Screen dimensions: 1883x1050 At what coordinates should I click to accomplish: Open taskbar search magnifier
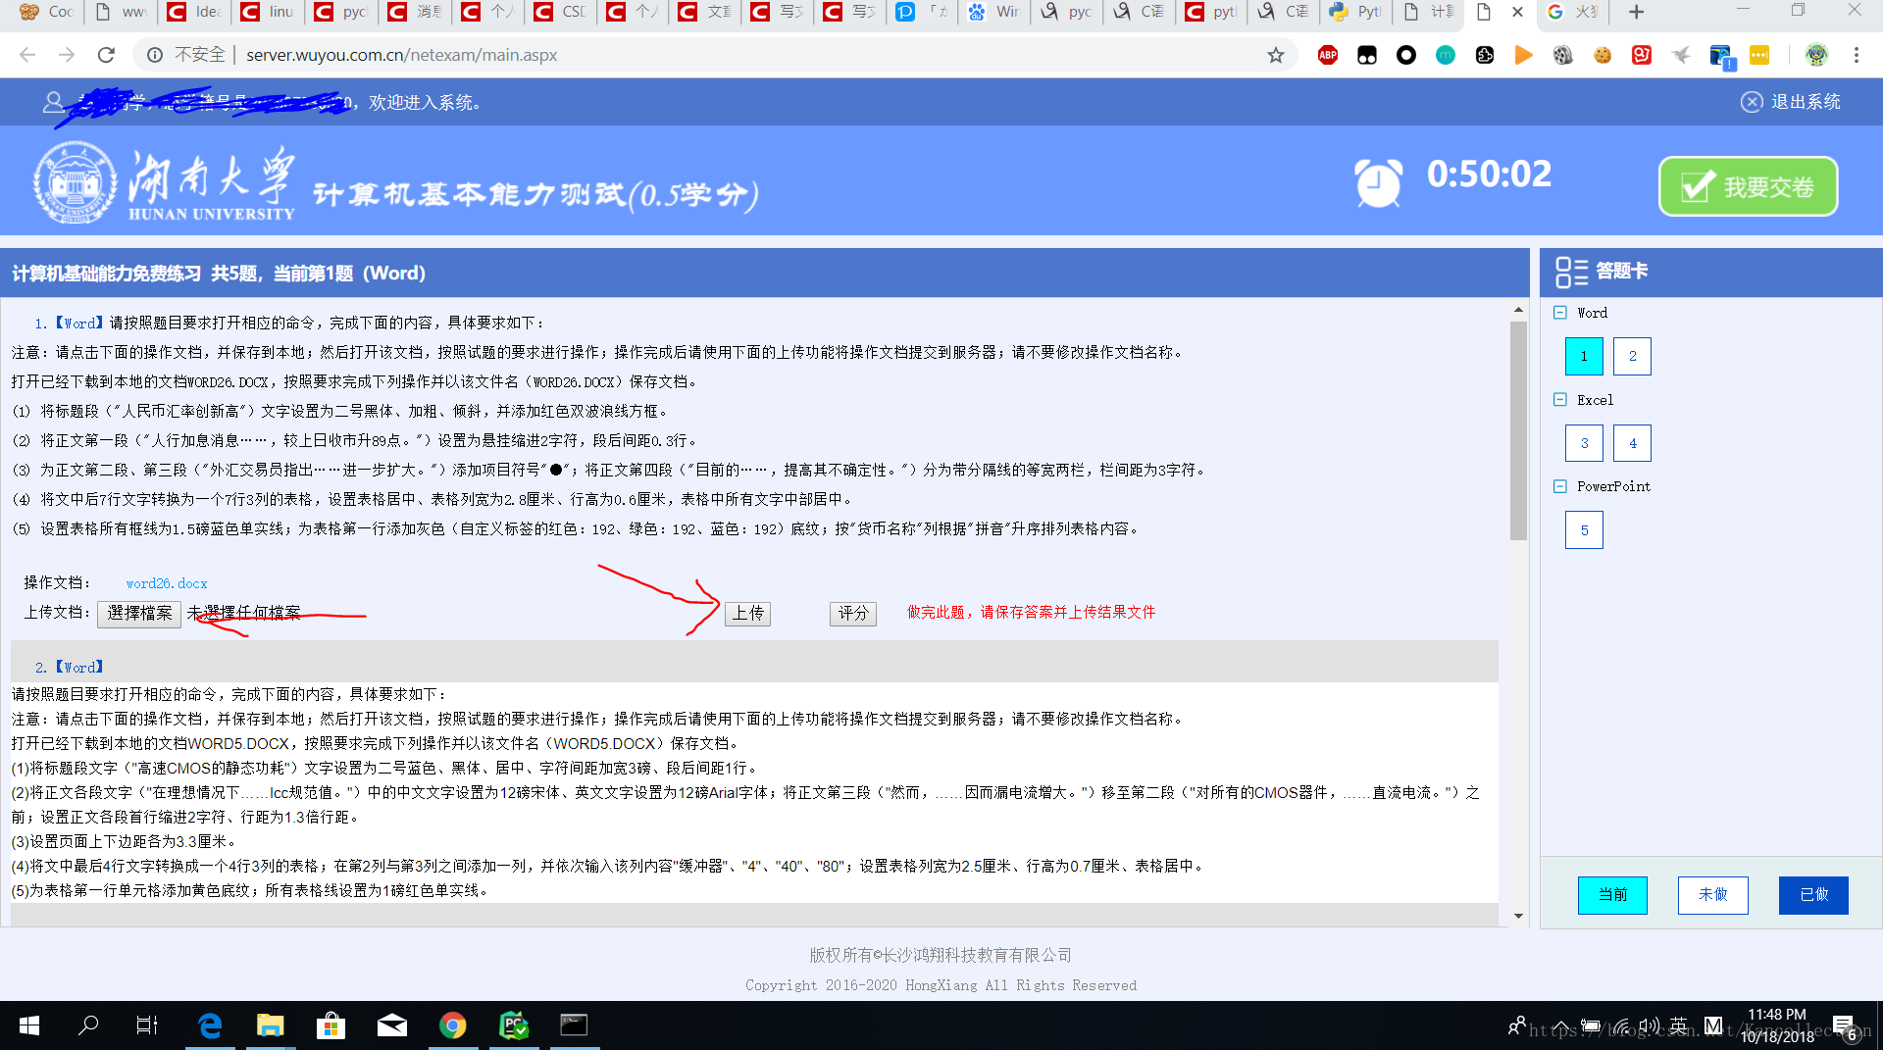click(x=88, y=1025)
